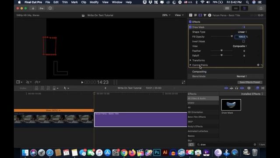This screenshot has width=280, height=158.
Task: Open Firefox from the Dock
Action: [x=132, y=153]
